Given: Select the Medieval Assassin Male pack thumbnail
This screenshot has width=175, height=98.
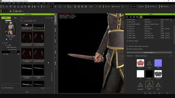Looking at the screenshot, I should tap(11, 28).
